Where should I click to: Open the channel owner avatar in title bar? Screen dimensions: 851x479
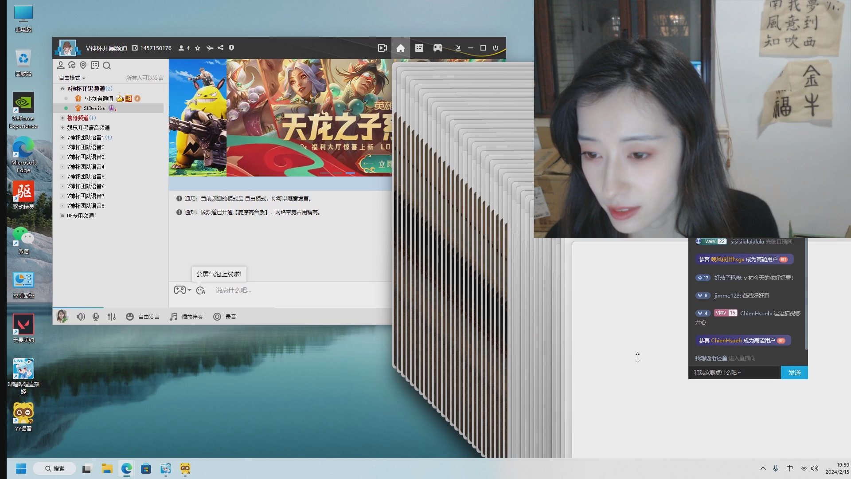(x=68, y=48)
